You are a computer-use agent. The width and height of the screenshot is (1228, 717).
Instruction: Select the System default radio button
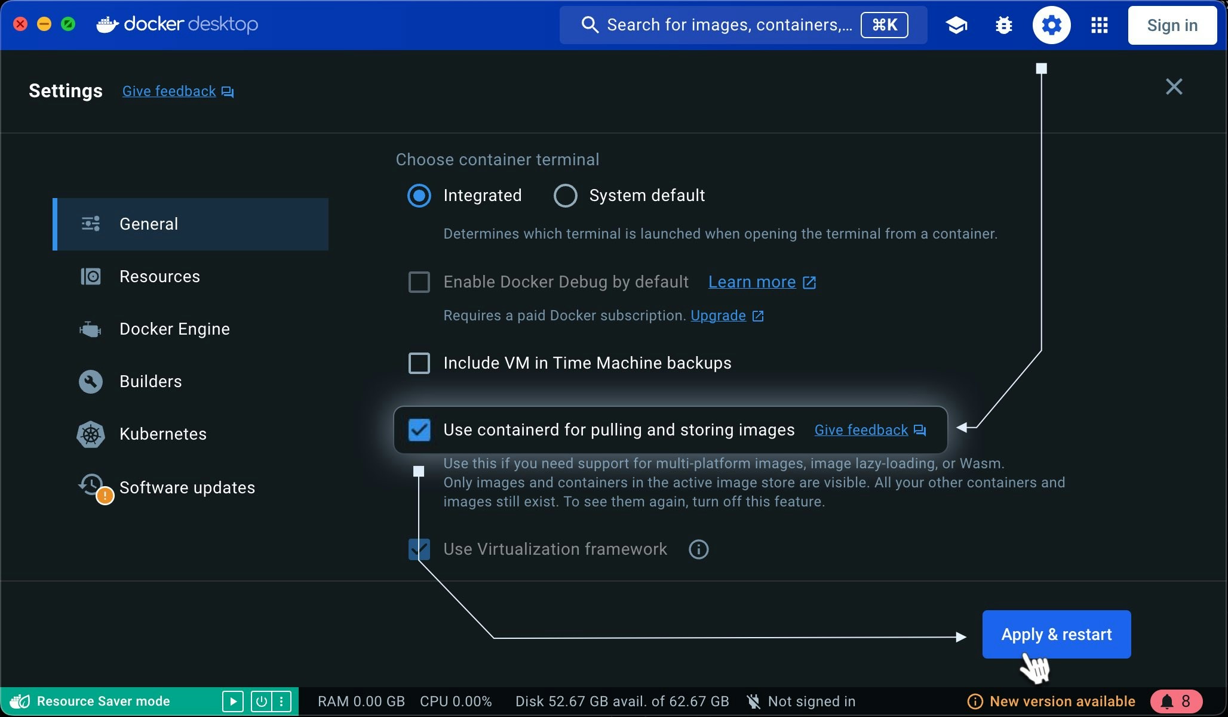[x=565, y=196]
